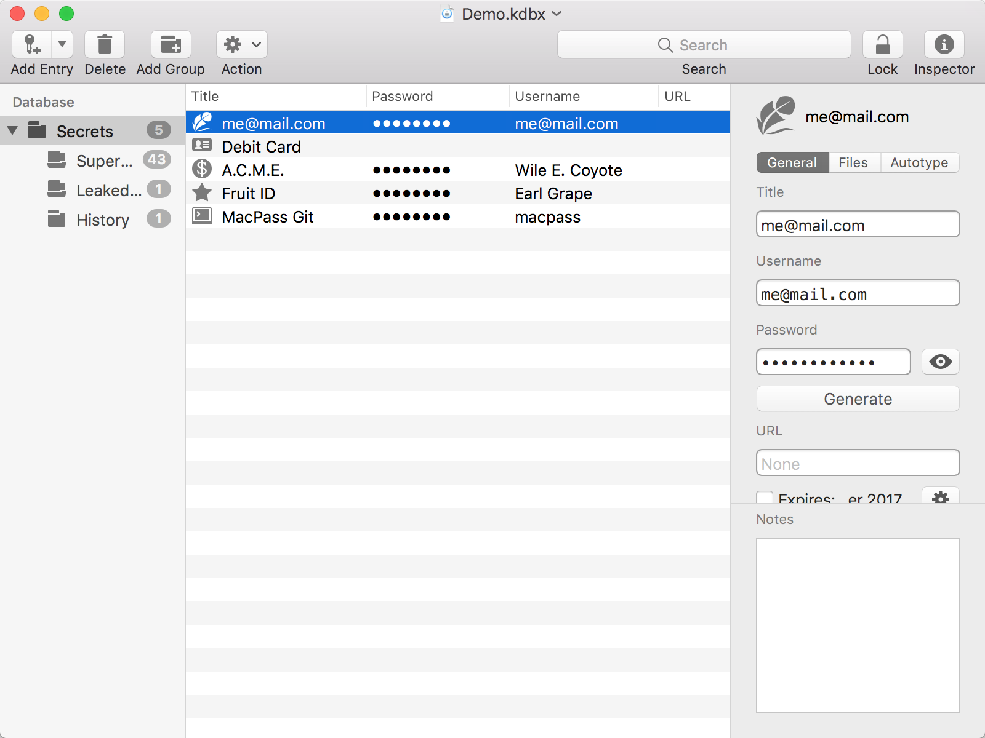Click the Add Group folder icon
This screenshot has height=738, width=985.
click(171, 44)
